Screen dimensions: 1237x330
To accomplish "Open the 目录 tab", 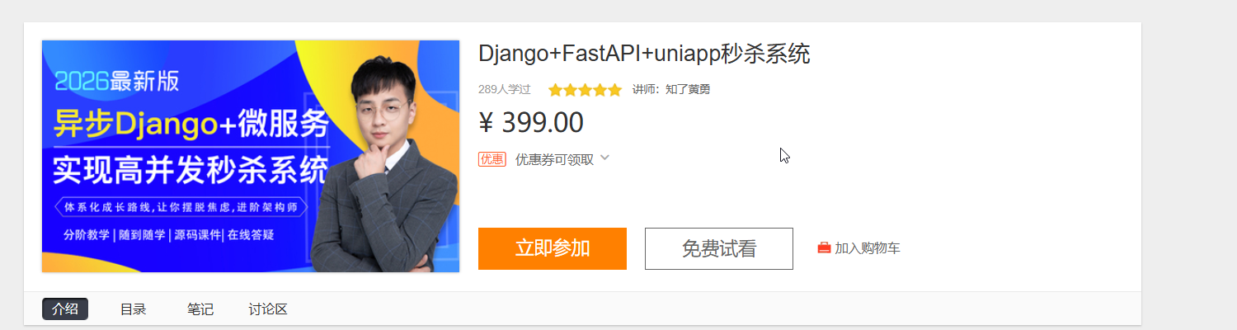I will tap(133, 309).
